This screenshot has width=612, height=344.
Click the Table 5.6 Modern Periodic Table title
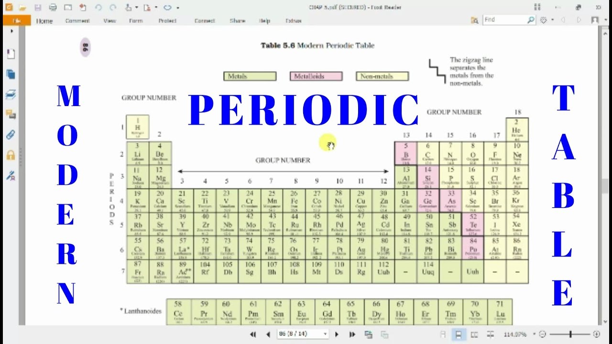tap(317, 45)
